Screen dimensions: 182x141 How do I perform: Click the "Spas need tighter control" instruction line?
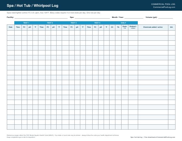coord(54,13)
